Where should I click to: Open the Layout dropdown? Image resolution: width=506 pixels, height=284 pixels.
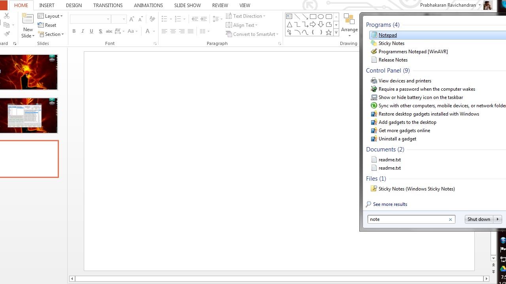(51, 16)
